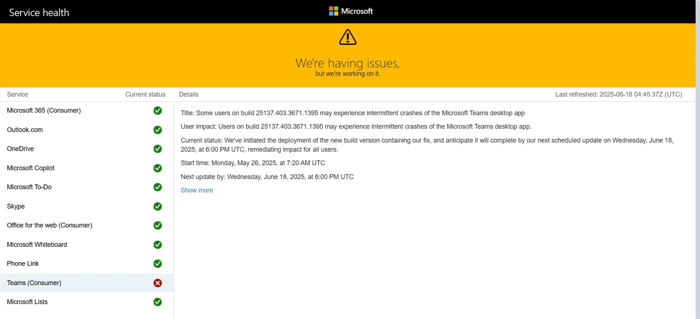Screen dimensions: 700x319
Task: Click the We're having issues heading
Action: (x=347, y=63)
